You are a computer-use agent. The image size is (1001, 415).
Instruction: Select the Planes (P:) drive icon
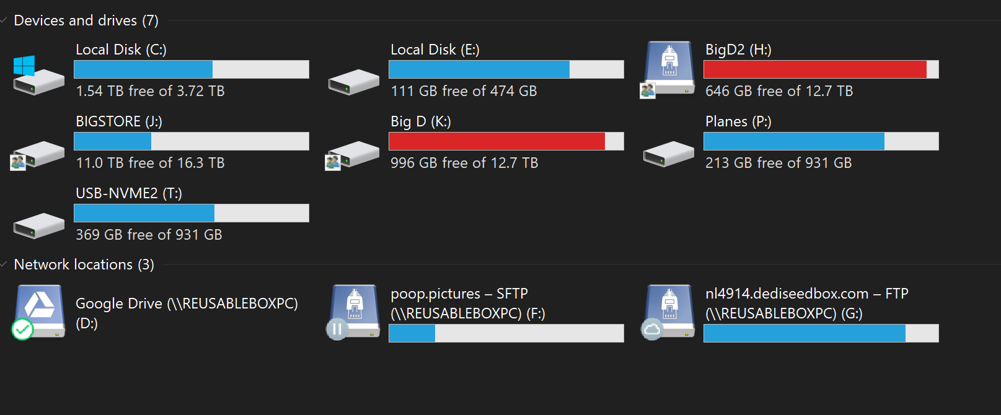(x=669, y=154)
